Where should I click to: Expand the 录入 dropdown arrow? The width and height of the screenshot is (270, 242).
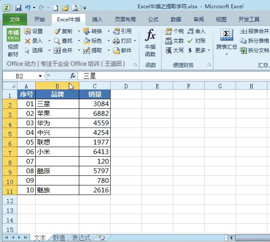click(49, 41)
